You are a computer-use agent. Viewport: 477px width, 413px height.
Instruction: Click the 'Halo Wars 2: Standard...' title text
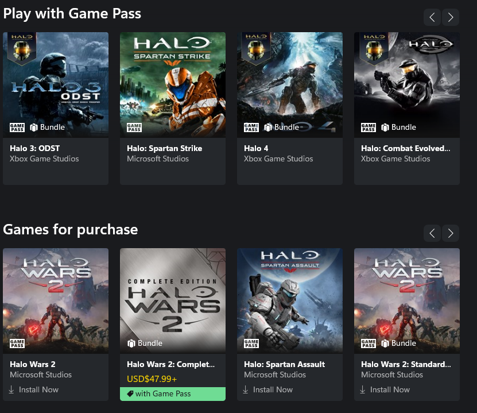[406, 364]
